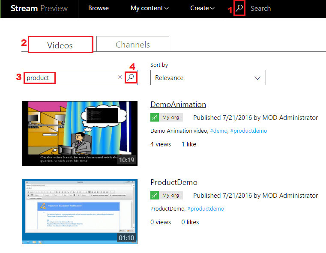Viewport: 326px width, 253px height.
Task: Click My org icon under DemoAnimation
Action: point(155,117)
